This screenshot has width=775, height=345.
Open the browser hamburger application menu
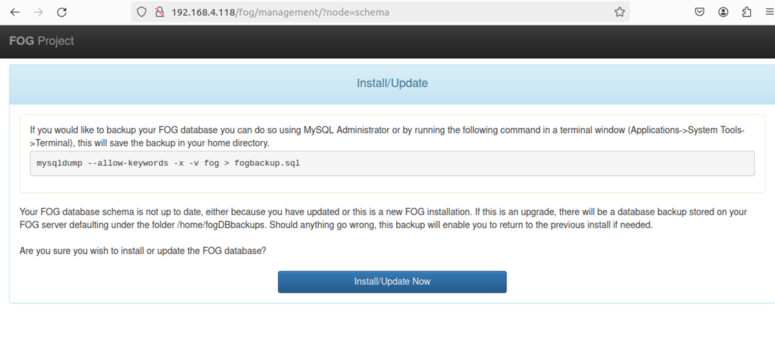(x=769, y=12)
